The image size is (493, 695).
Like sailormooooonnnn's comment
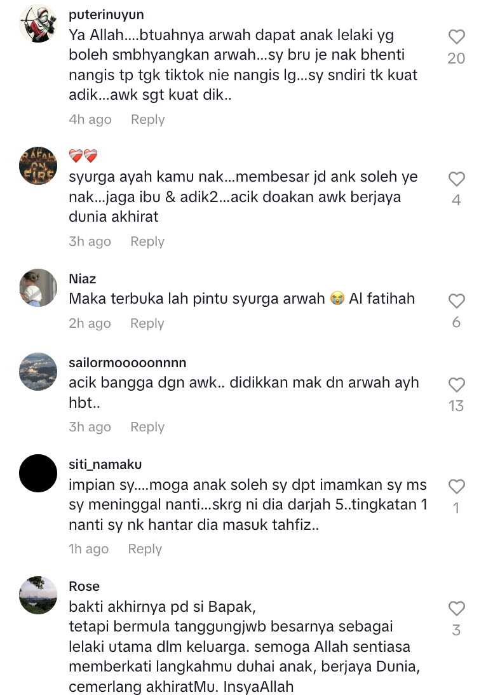point(456,385)
